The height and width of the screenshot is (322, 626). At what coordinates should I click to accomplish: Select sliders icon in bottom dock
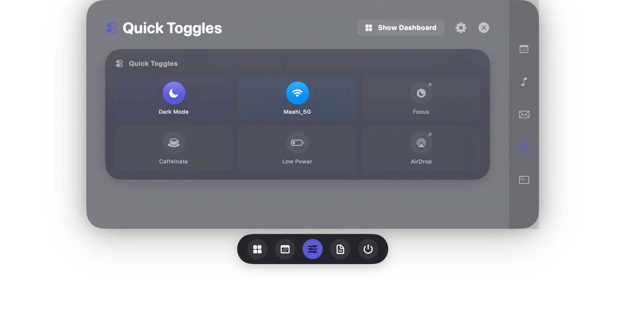tap(313, 249)
